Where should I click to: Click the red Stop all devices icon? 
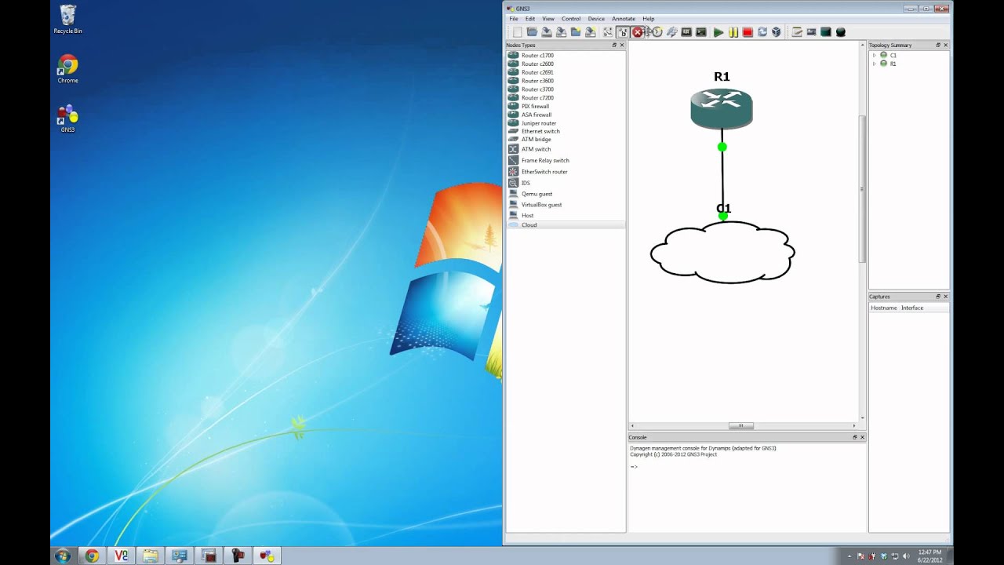pos(748,32)
